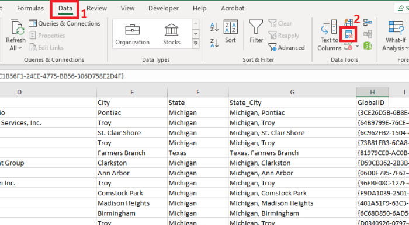409x225 pixels.
Task: Open the Help tab
Action: pyautogui.click(x=200, y=8)
